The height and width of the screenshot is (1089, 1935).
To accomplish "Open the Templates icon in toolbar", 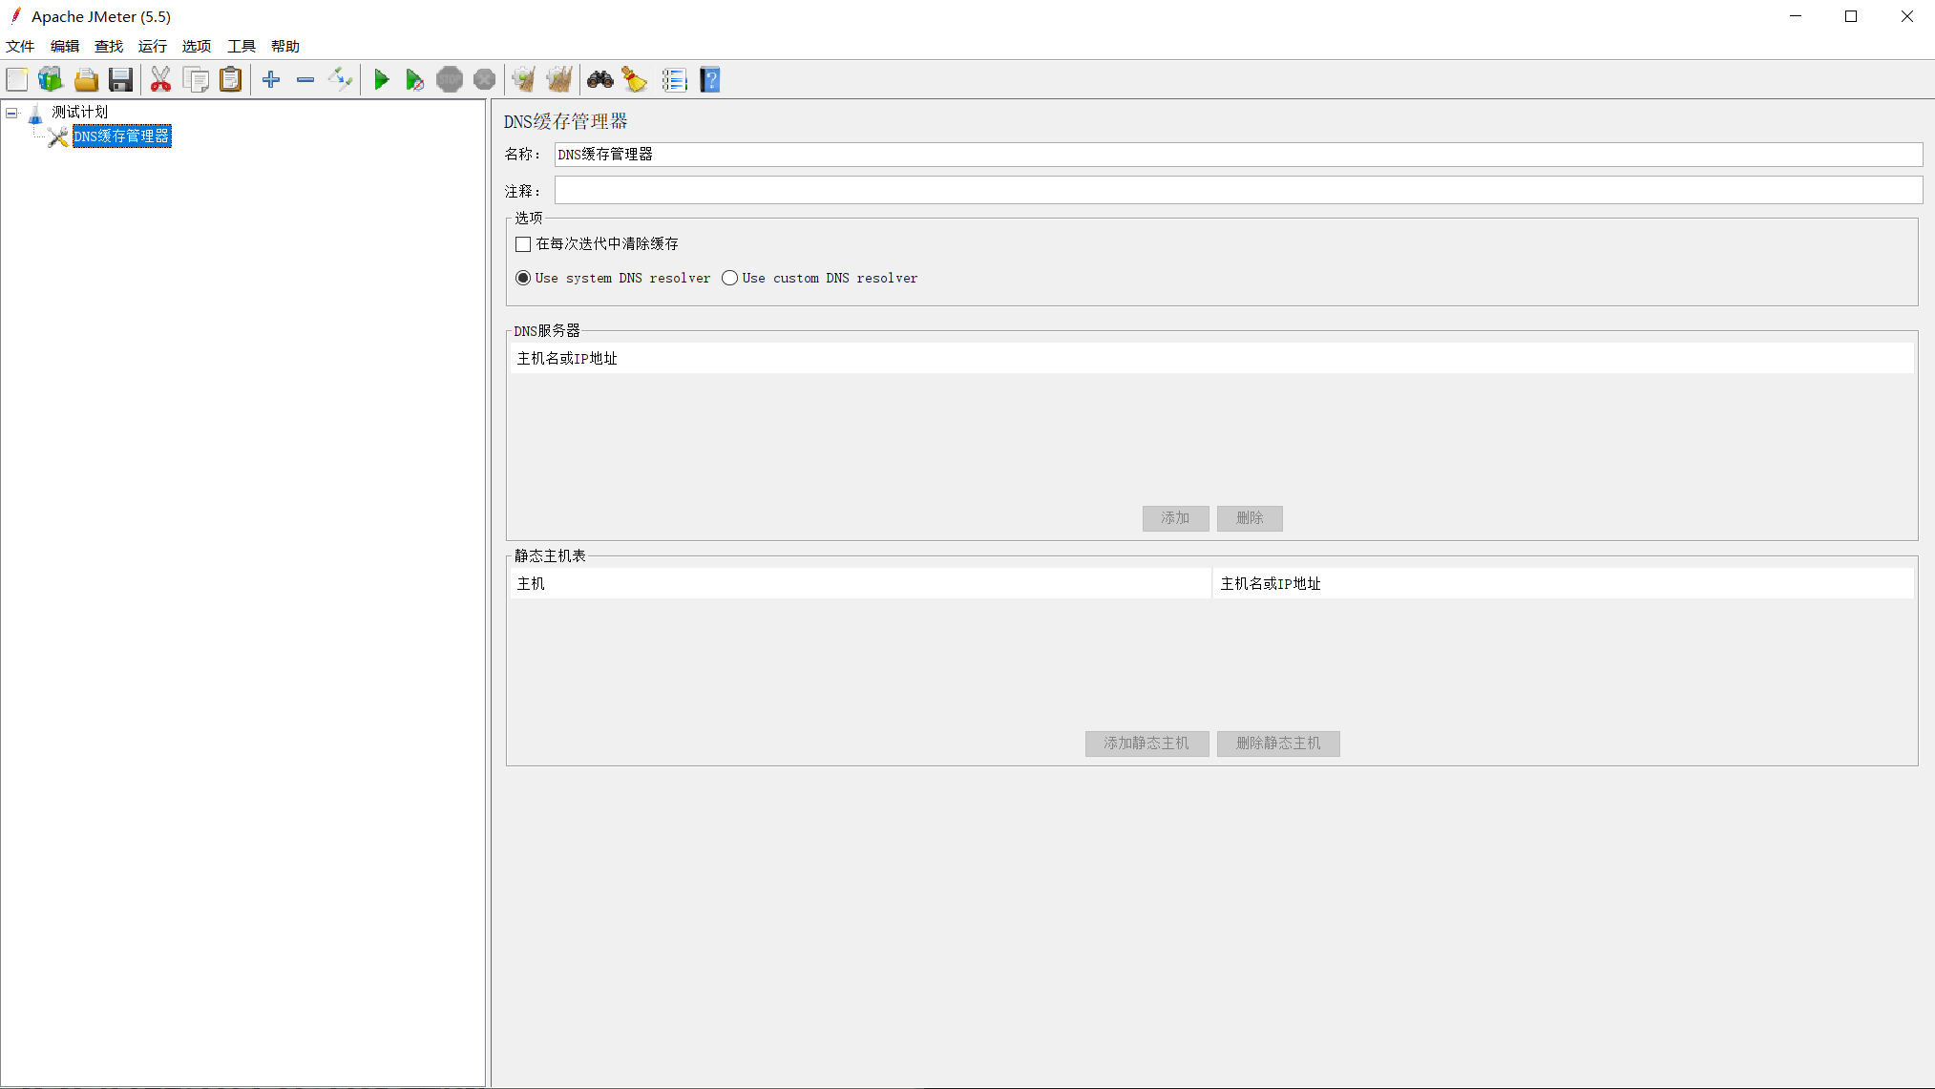I will coord(51,80).
